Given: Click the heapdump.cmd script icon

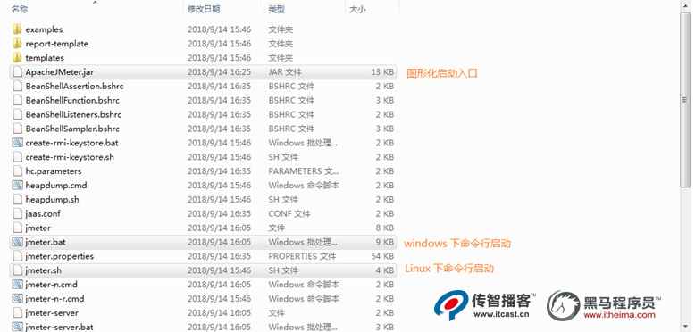Looking at the screenshot, I should [17, 186].
